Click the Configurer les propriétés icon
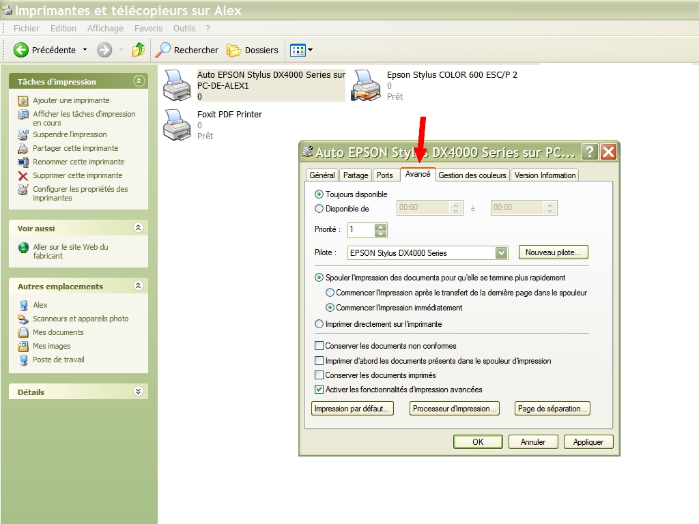This screenshot has width=699, height=524. pyautogui.click(x=23, y=190)
